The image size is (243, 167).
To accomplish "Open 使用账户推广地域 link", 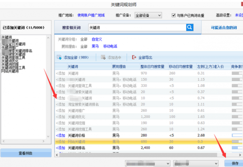I will [91, 15].
